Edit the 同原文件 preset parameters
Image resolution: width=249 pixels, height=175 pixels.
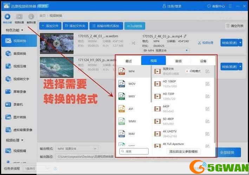[208, 71]
